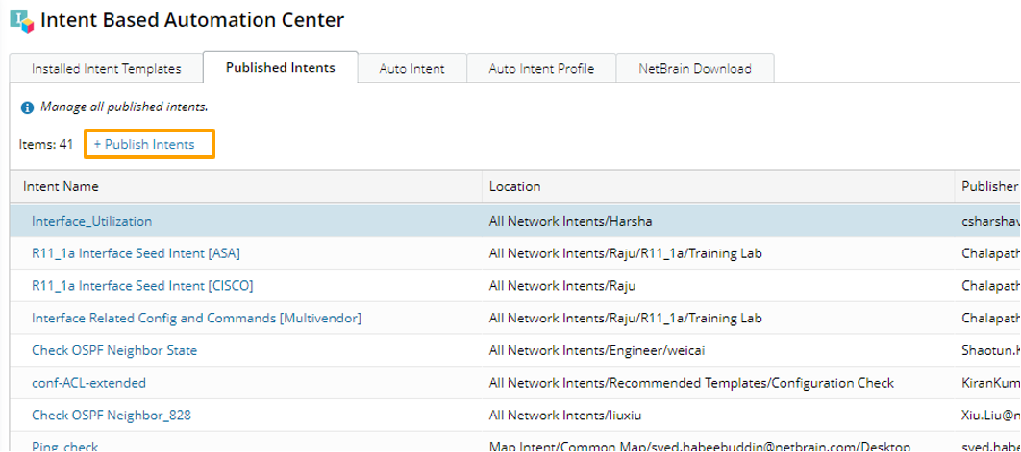Open the conf-ACL-extended intent link
The width and height of the screenshot is (1021, 452).
click(88, 383)
